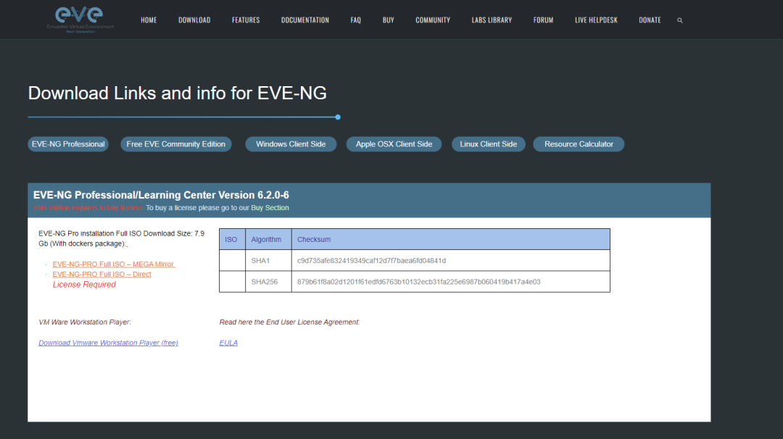Viewport: 783px width, 439px height.
Task: Click the EVE-NG logo
Action: 80,19
